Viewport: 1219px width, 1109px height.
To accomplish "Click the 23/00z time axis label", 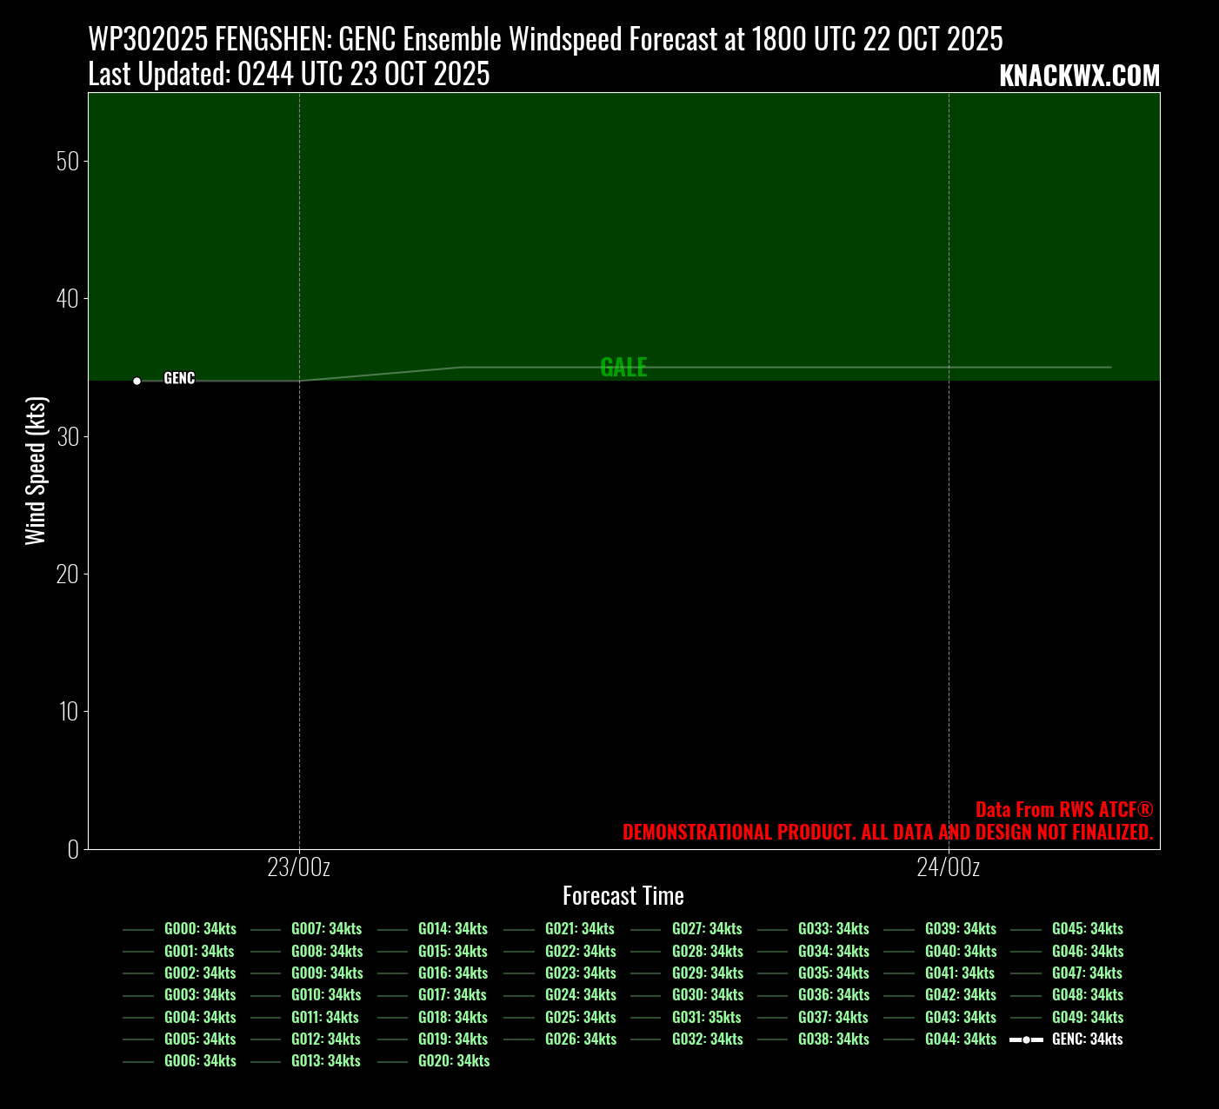I will (x=298, y=867).
